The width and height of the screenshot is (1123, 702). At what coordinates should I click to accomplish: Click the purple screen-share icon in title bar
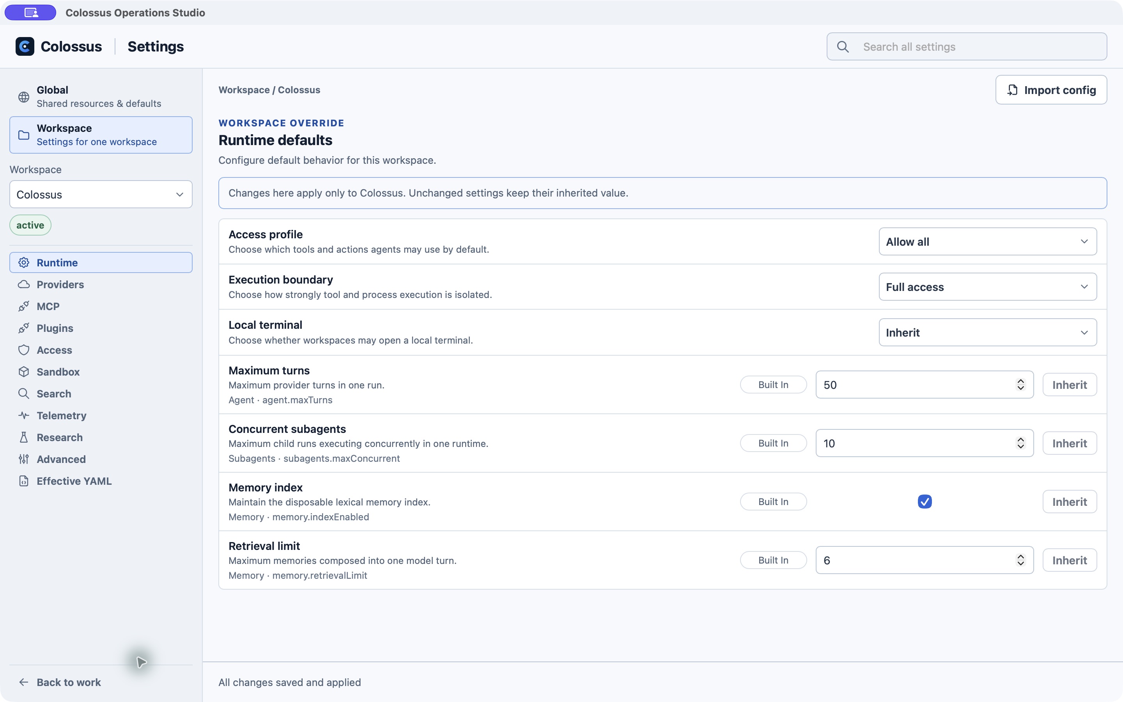tap(31, 12)
